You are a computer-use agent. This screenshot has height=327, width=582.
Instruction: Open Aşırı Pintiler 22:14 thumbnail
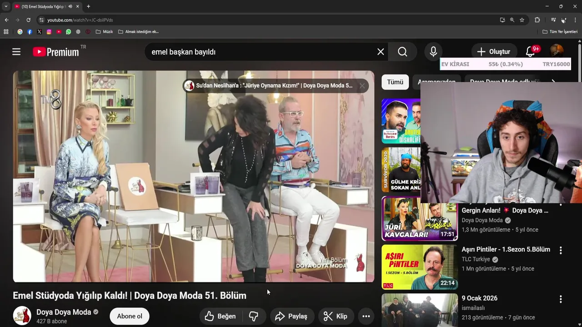point(420,267)
